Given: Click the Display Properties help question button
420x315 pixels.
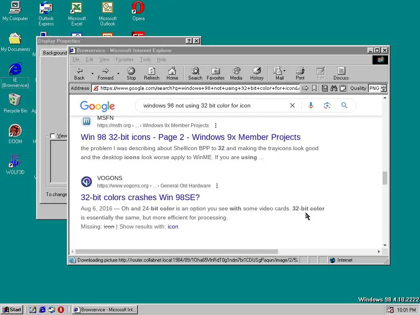Looking at the screenshot, I should coord(189,41).
